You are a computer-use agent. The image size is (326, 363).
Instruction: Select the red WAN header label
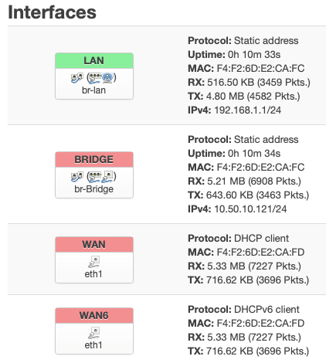94,245
